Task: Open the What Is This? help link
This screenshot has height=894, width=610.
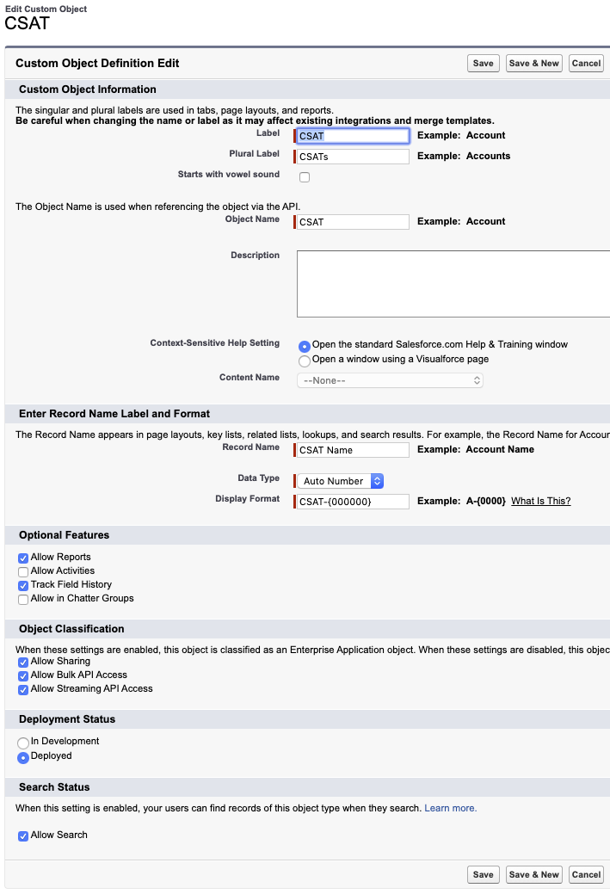Action: [x=540, y=501]
